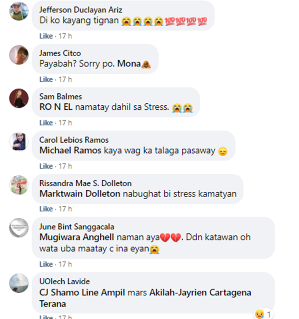Click the Mona mention in James' comment
This screenshot has width=299, height=319.
click(129, 64)
